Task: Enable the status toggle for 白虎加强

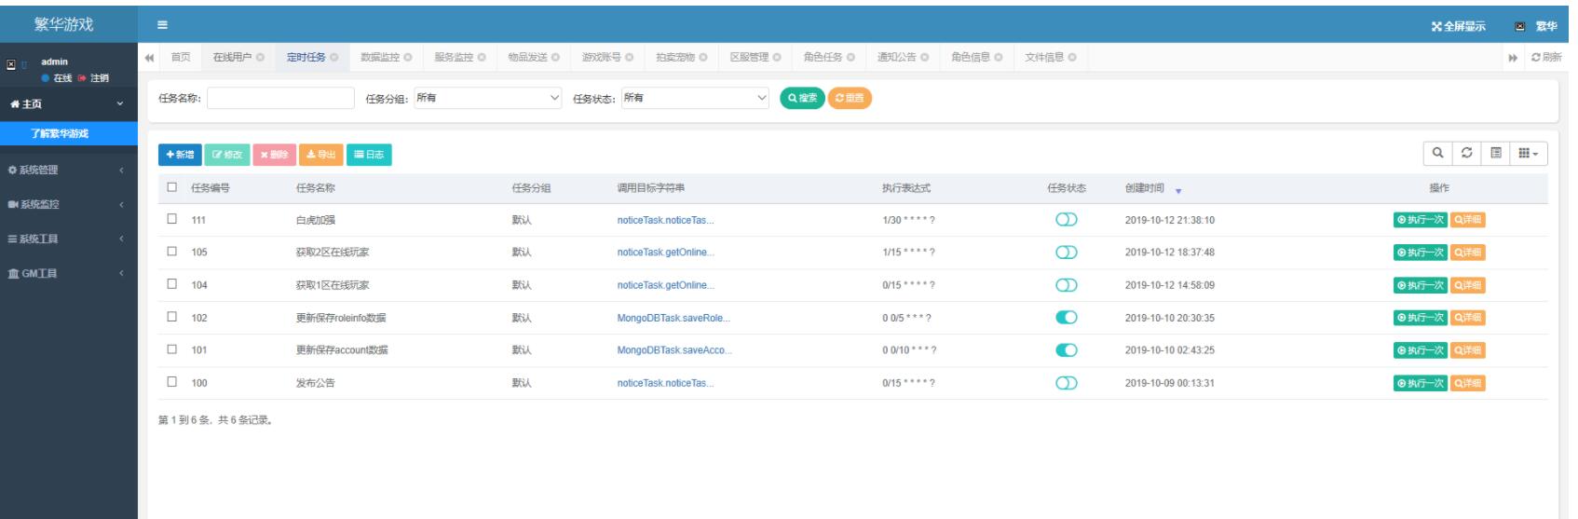Action: [x=1067, y=220]
